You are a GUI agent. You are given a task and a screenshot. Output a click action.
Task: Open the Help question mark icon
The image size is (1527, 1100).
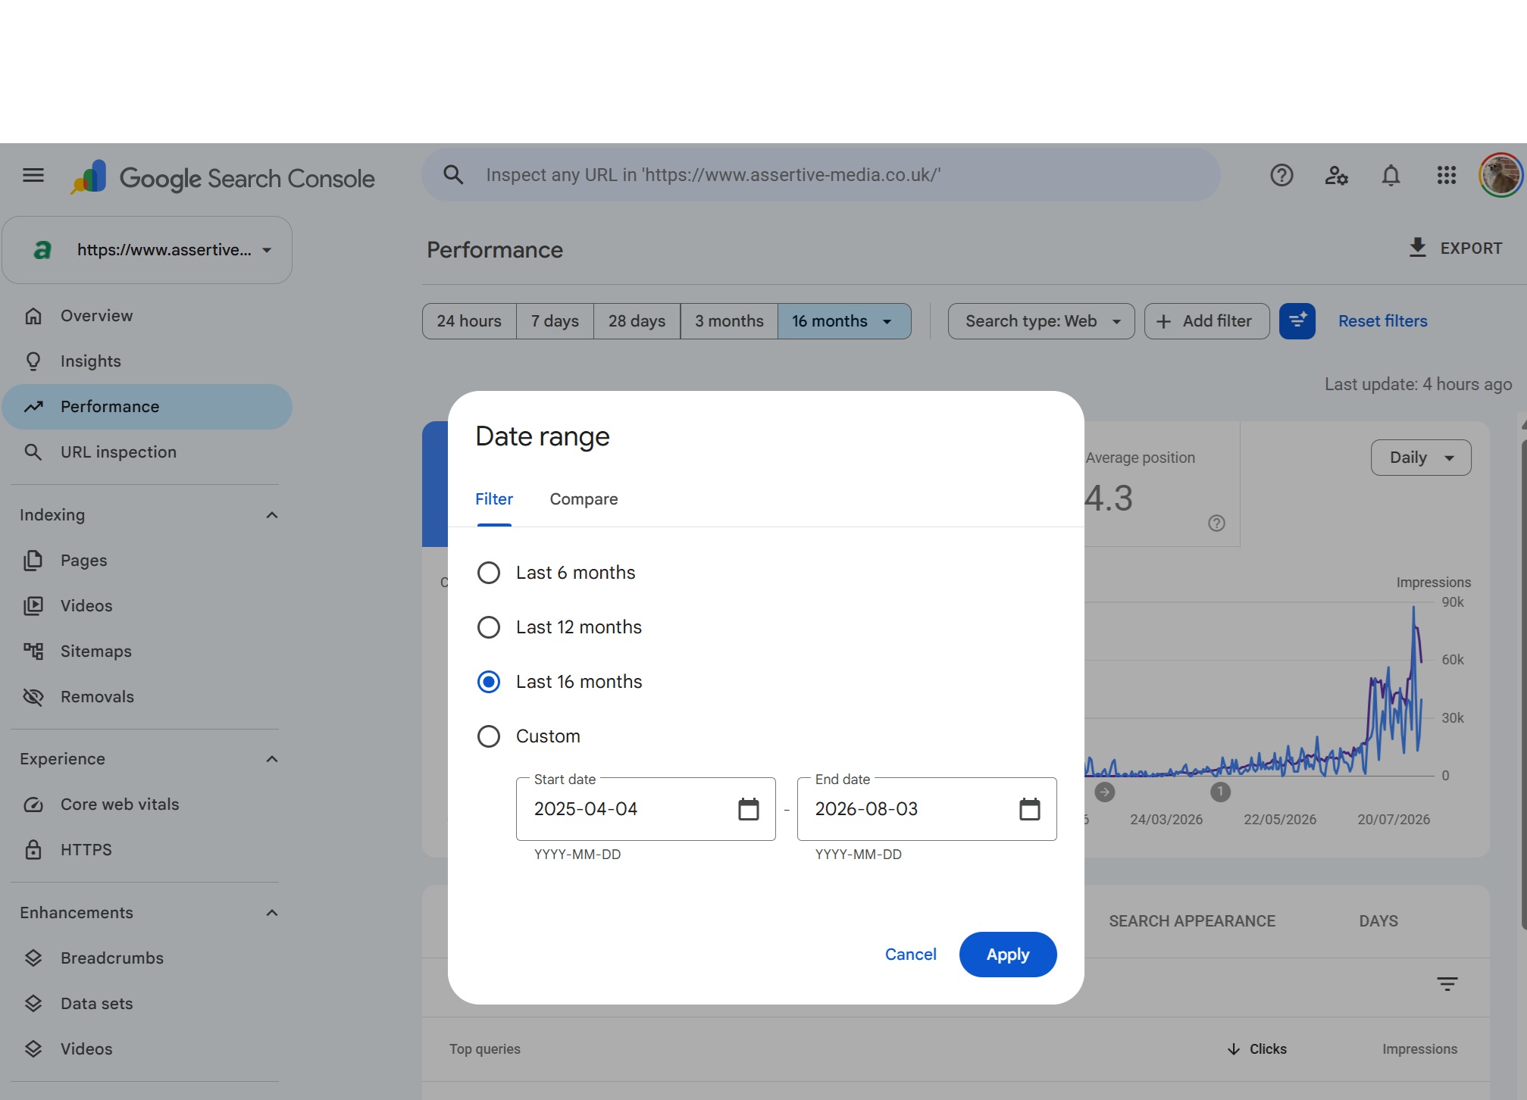[x=1281, y=176]
